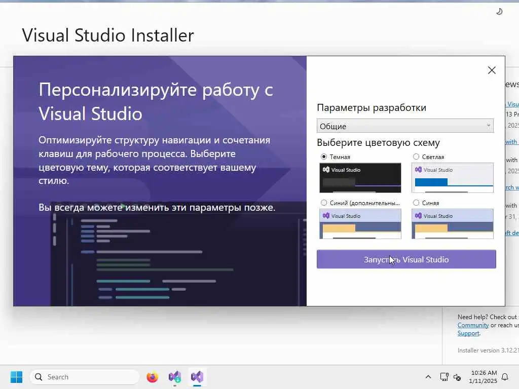This screenshot has width=519, height=389.
Task: Click the Запустить Visual Studio button
Action: coord(406,259)
